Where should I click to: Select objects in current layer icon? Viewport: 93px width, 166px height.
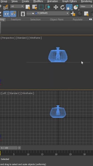pos(87,14)
